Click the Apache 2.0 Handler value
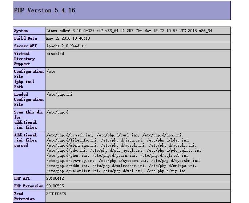 tap(66, 46)
